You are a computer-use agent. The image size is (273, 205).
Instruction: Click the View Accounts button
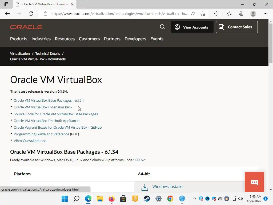click(x=192, y=27)
